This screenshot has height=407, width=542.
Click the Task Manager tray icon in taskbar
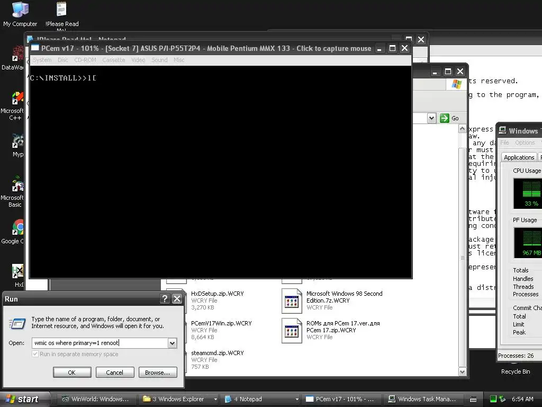coord(493,399)
